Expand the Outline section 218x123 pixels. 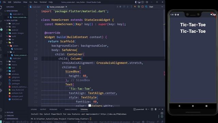click(10, 112)
